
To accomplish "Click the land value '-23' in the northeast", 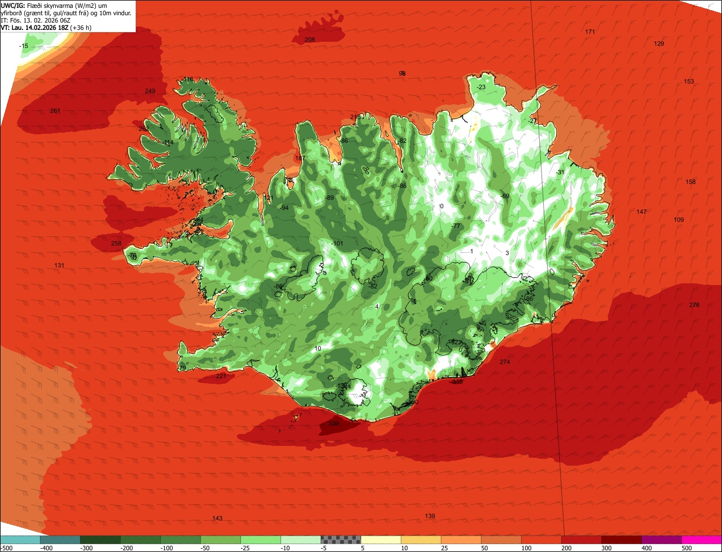I will [481, 87].
